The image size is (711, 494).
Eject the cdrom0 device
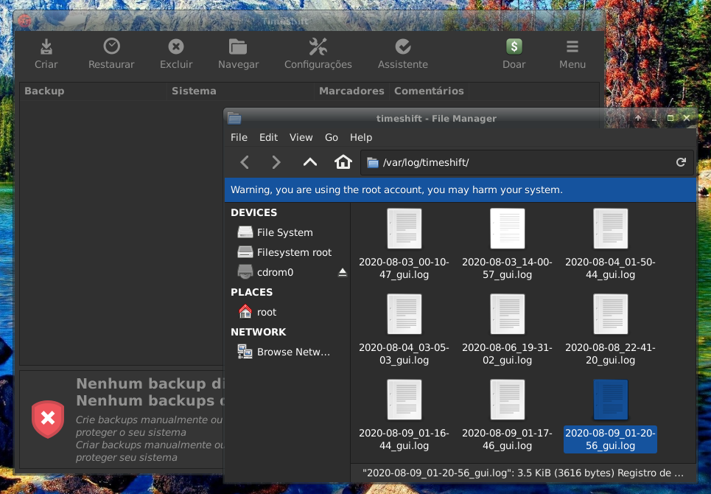343,272
